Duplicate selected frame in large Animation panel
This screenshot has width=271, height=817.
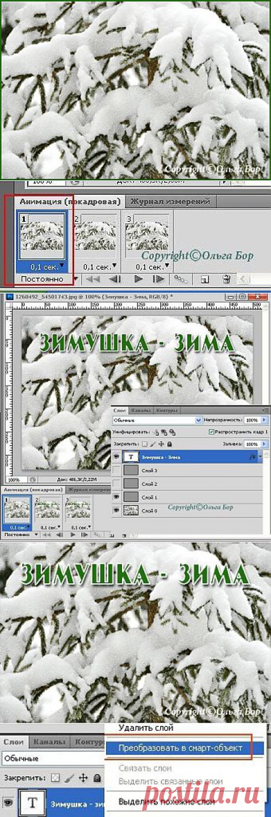pyautogui.click(x=204, y=278)
